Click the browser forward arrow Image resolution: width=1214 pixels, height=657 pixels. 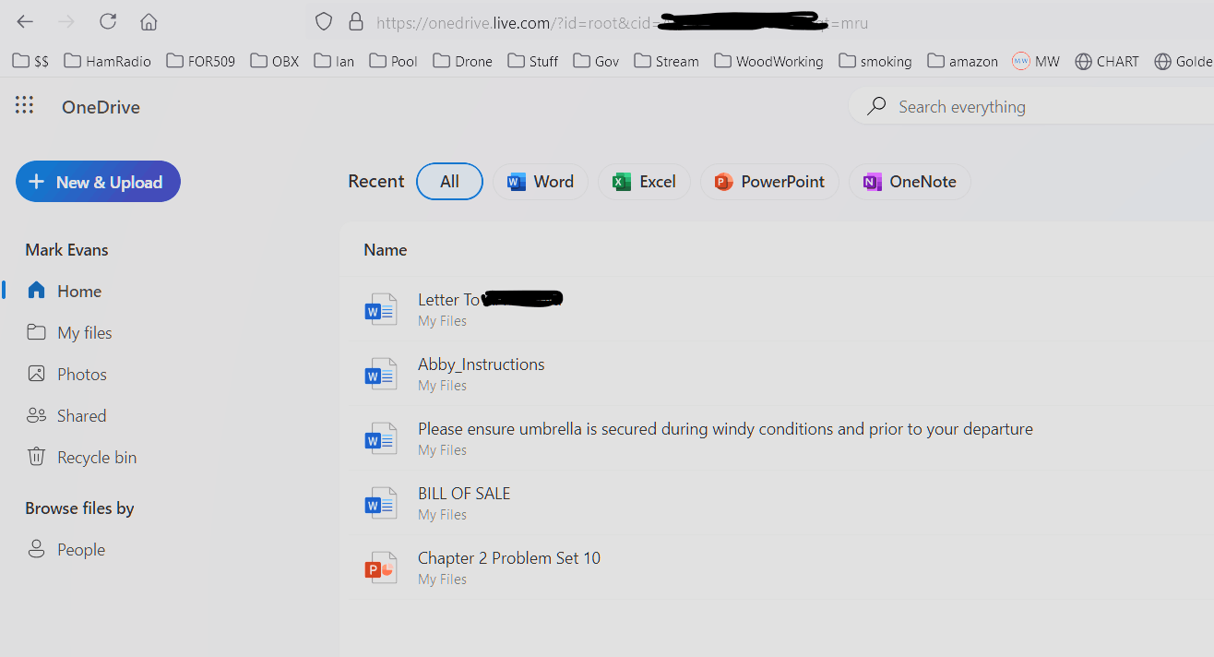pyautogui.click(x=66, y=22)
